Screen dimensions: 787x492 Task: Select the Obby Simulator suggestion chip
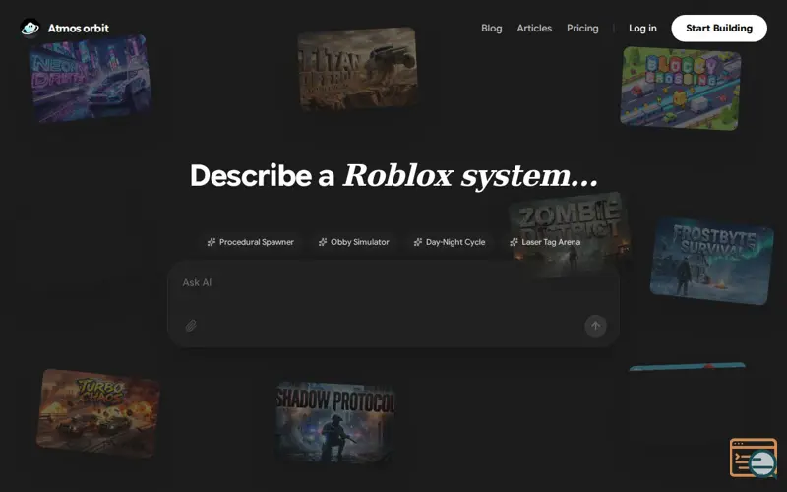tap(354, 242)
